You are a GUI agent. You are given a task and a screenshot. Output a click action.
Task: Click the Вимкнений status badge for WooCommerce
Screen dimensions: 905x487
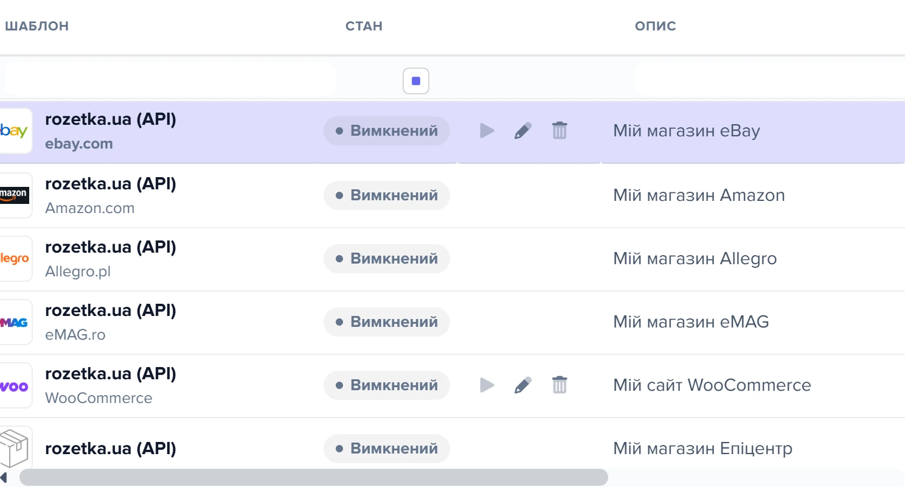[x=387, y=385]
